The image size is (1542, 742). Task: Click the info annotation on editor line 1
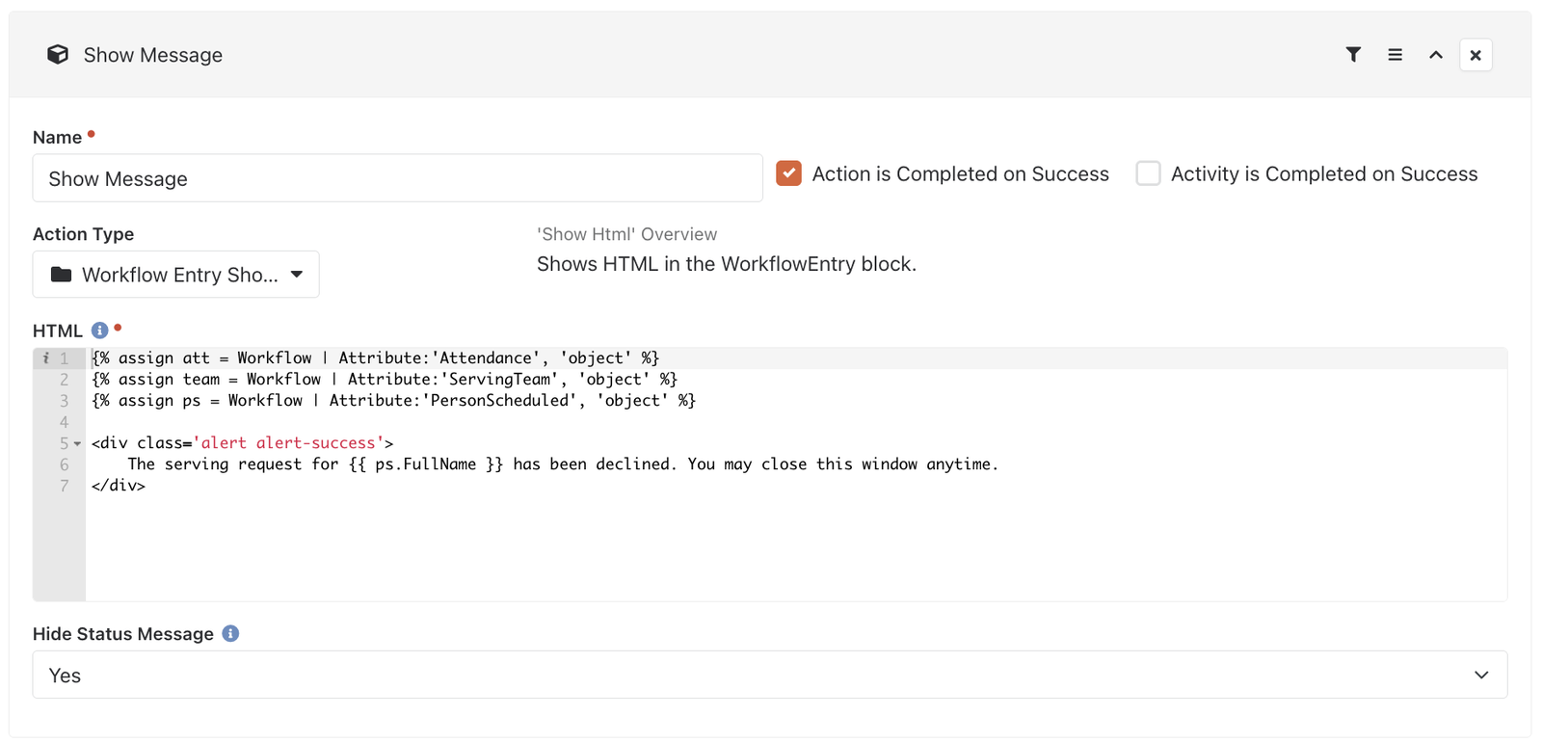click(x=45, y=358)
